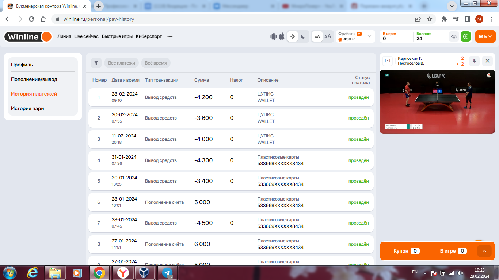Expand the coupon panel with up chevron
Viewport: 499px width, 280px height.
click(484, 251)
